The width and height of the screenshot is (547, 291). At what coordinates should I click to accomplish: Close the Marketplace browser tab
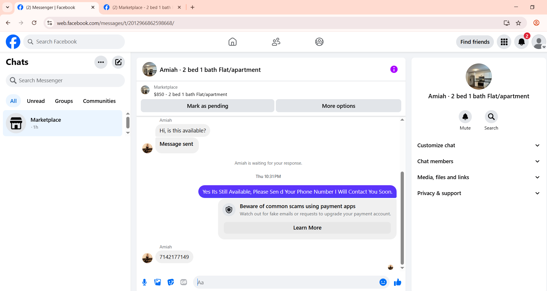(179, 7)
